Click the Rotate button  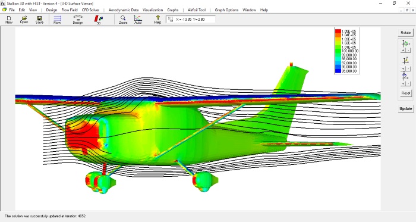pyautogui.click(x=406, y=32)
